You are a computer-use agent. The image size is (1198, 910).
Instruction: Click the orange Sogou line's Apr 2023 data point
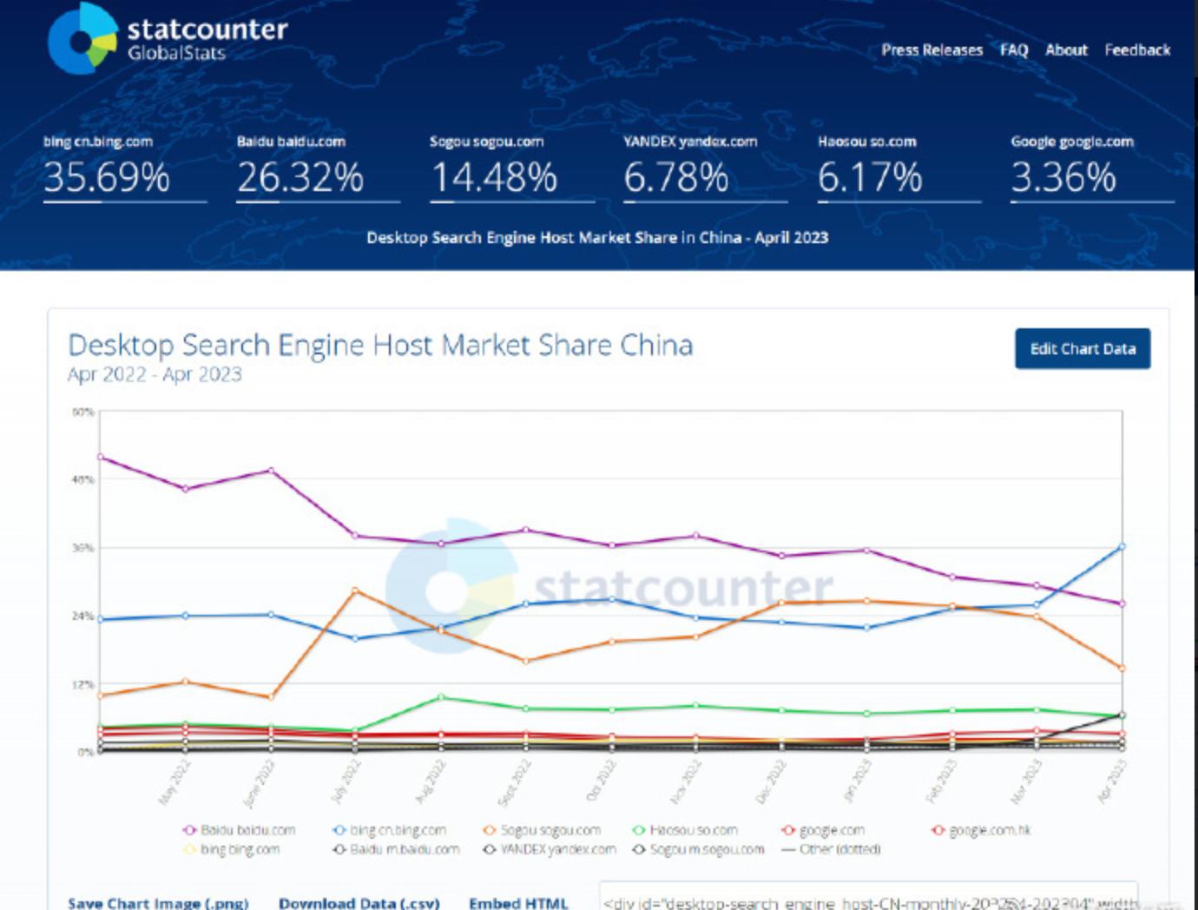[1122, 668]
